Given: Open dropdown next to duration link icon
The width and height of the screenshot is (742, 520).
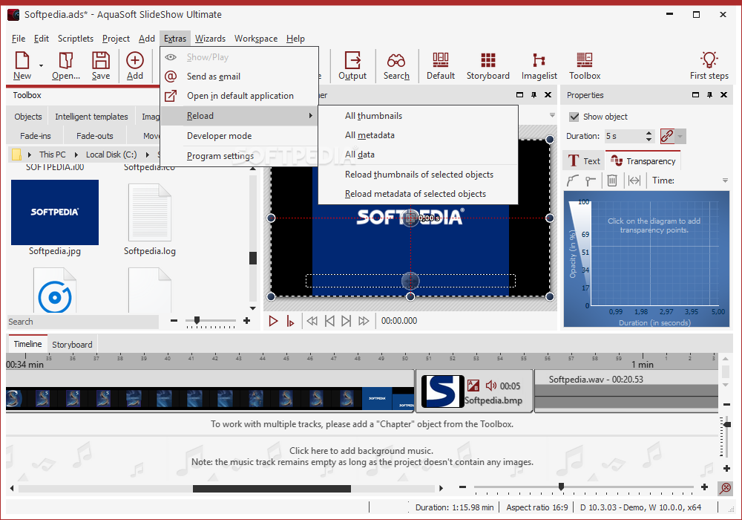Looking at the screenshot, I should coord(680,137).
